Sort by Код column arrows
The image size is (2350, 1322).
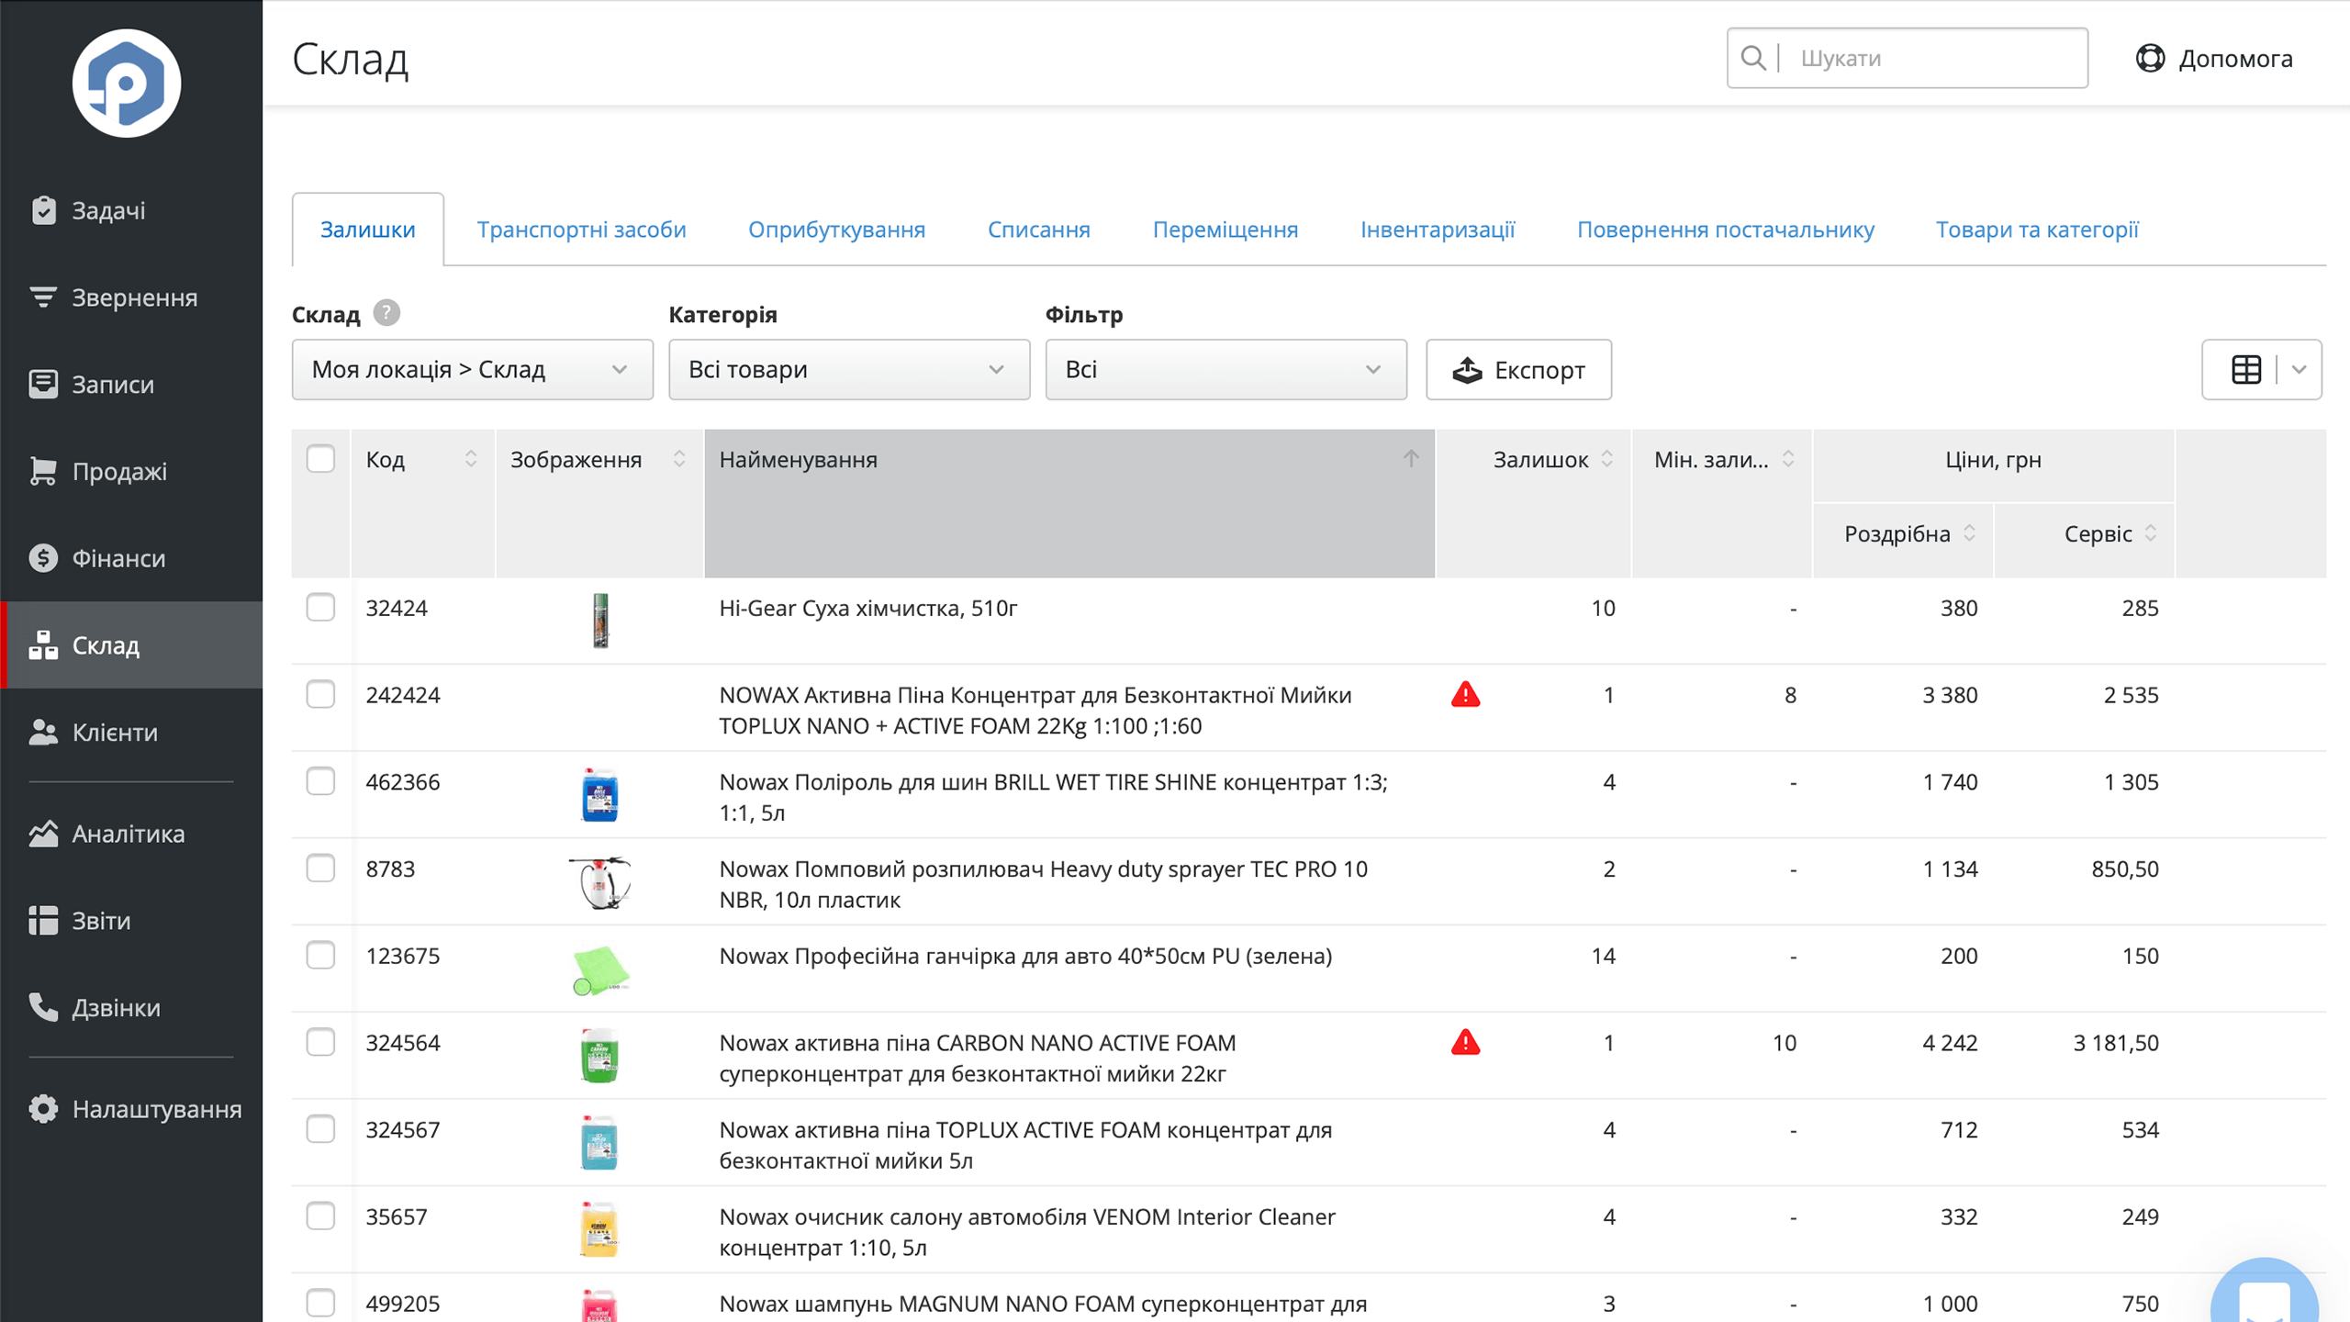[x=471, y=459]
